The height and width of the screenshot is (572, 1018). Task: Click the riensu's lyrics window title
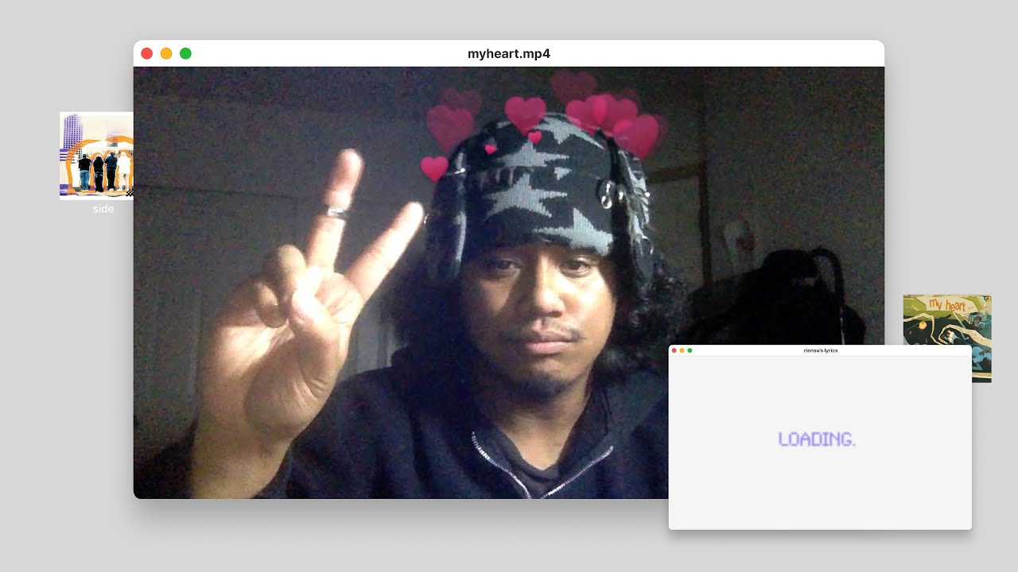point(820,350)
